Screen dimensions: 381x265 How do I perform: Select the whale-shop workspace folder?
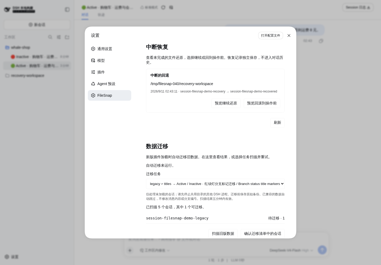tap(37, 47)
